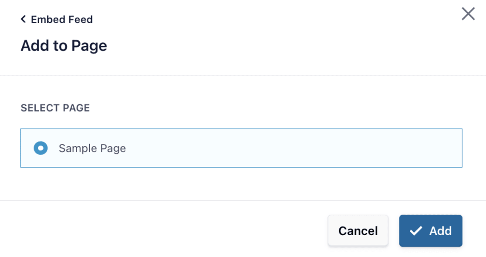
Task: Click the highlighted Sample Page option box
Action: (241, 148)
